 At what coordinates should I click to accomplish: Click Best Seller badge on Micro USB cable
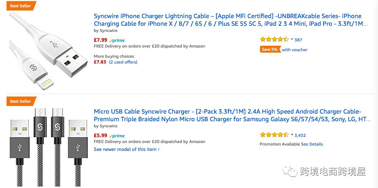pyautogui.click(x=20, y=101)
